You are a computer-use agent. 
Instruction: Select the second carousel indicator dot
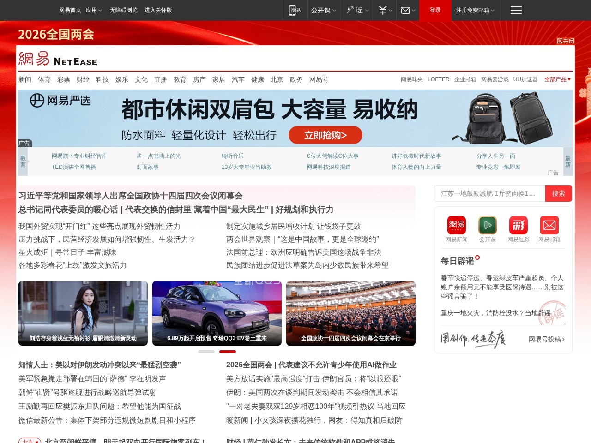(228, 351)
